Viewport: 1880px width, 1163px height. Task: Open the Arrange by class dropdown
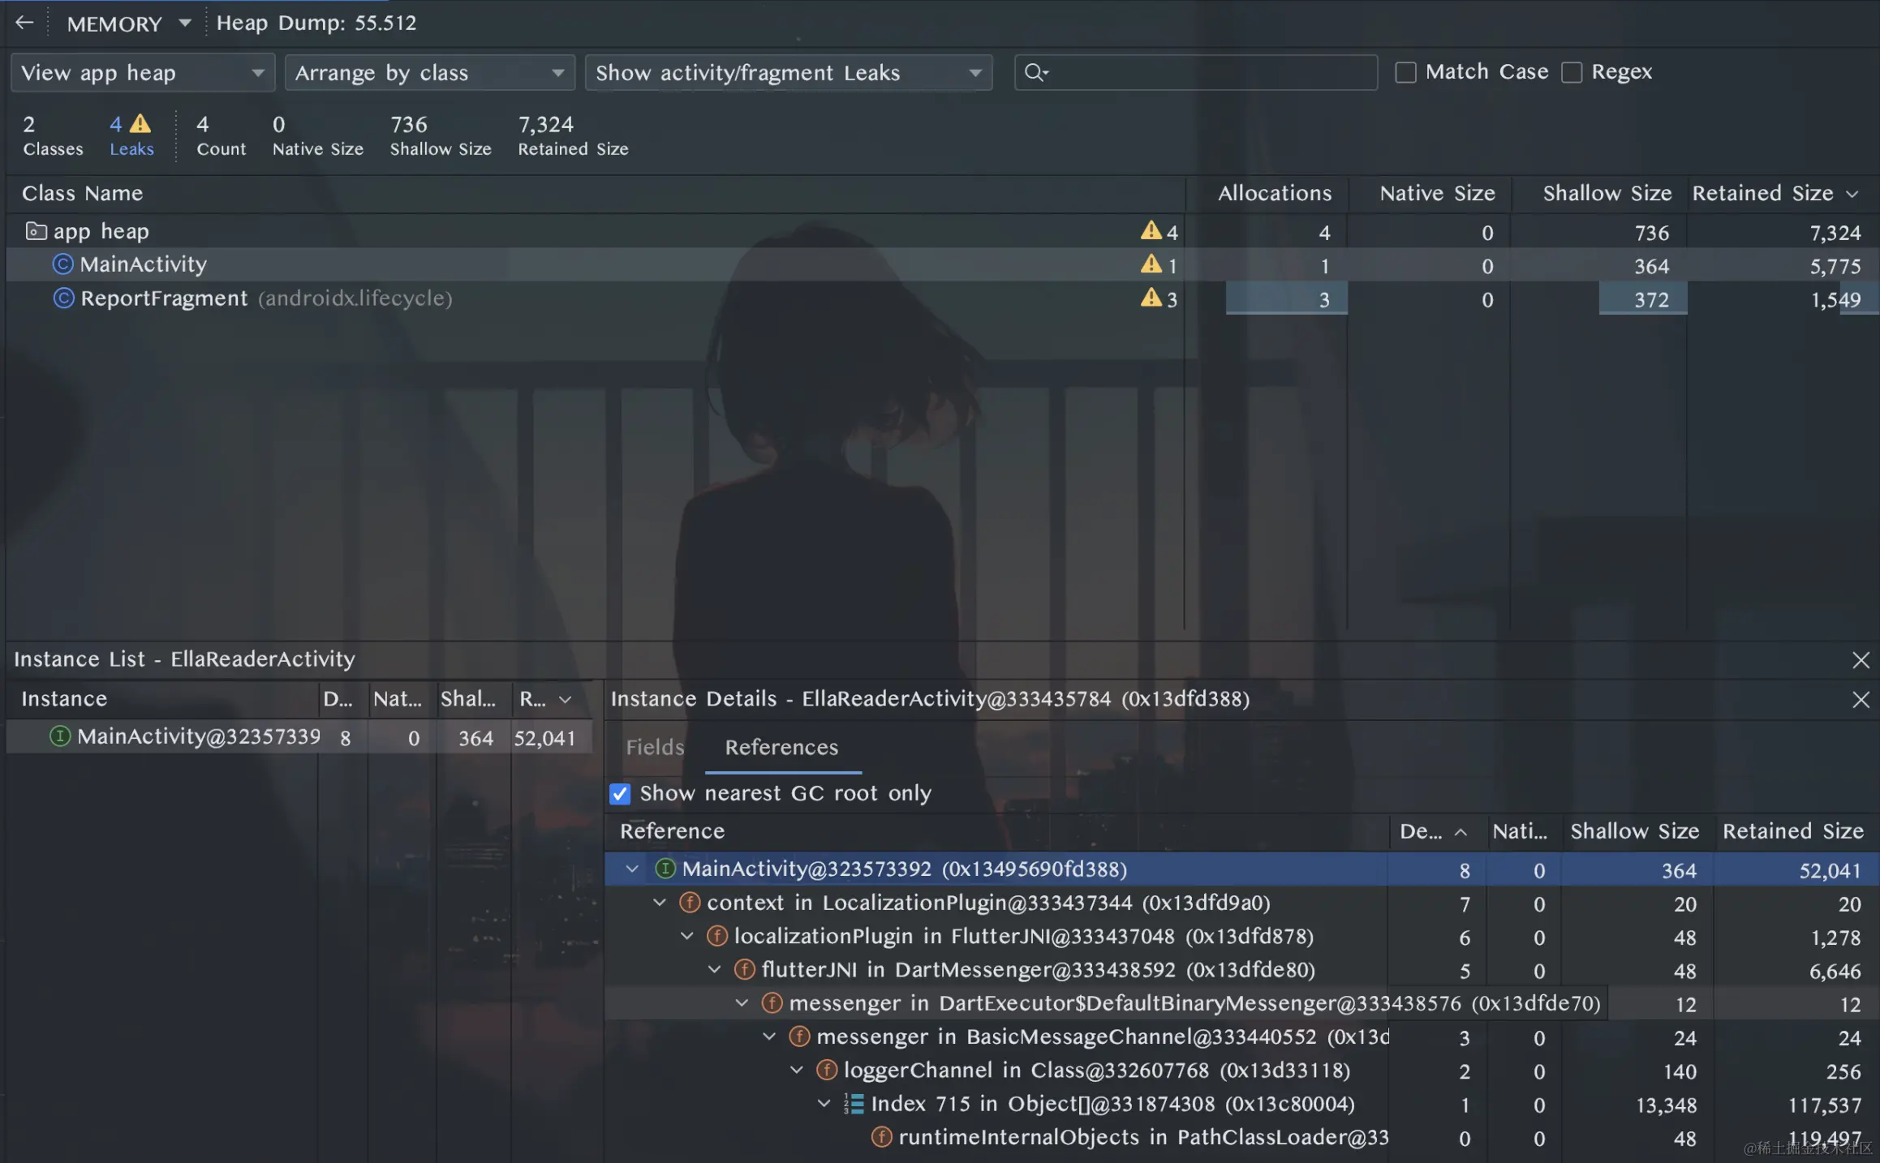[x=430, y=73]
